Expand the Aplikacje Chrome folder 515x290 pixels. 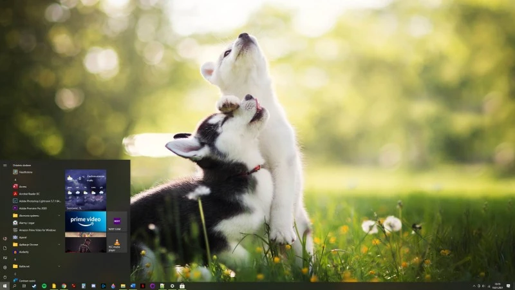37,245
